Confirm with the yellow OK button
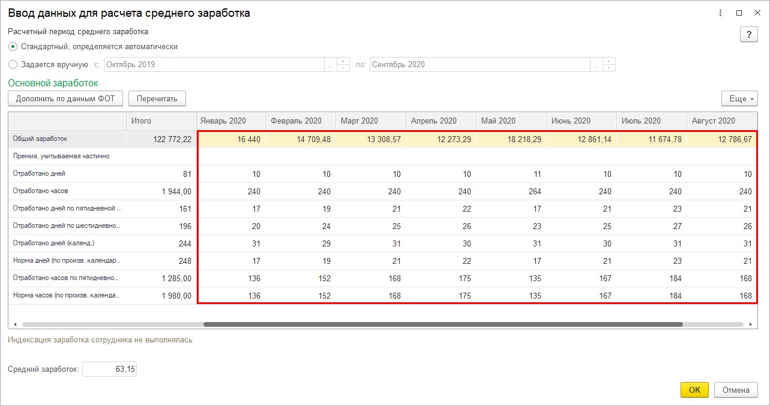Image resolution: width=770 pixels, height=406 pixels. pyautogui.click(x=694, y=390)
